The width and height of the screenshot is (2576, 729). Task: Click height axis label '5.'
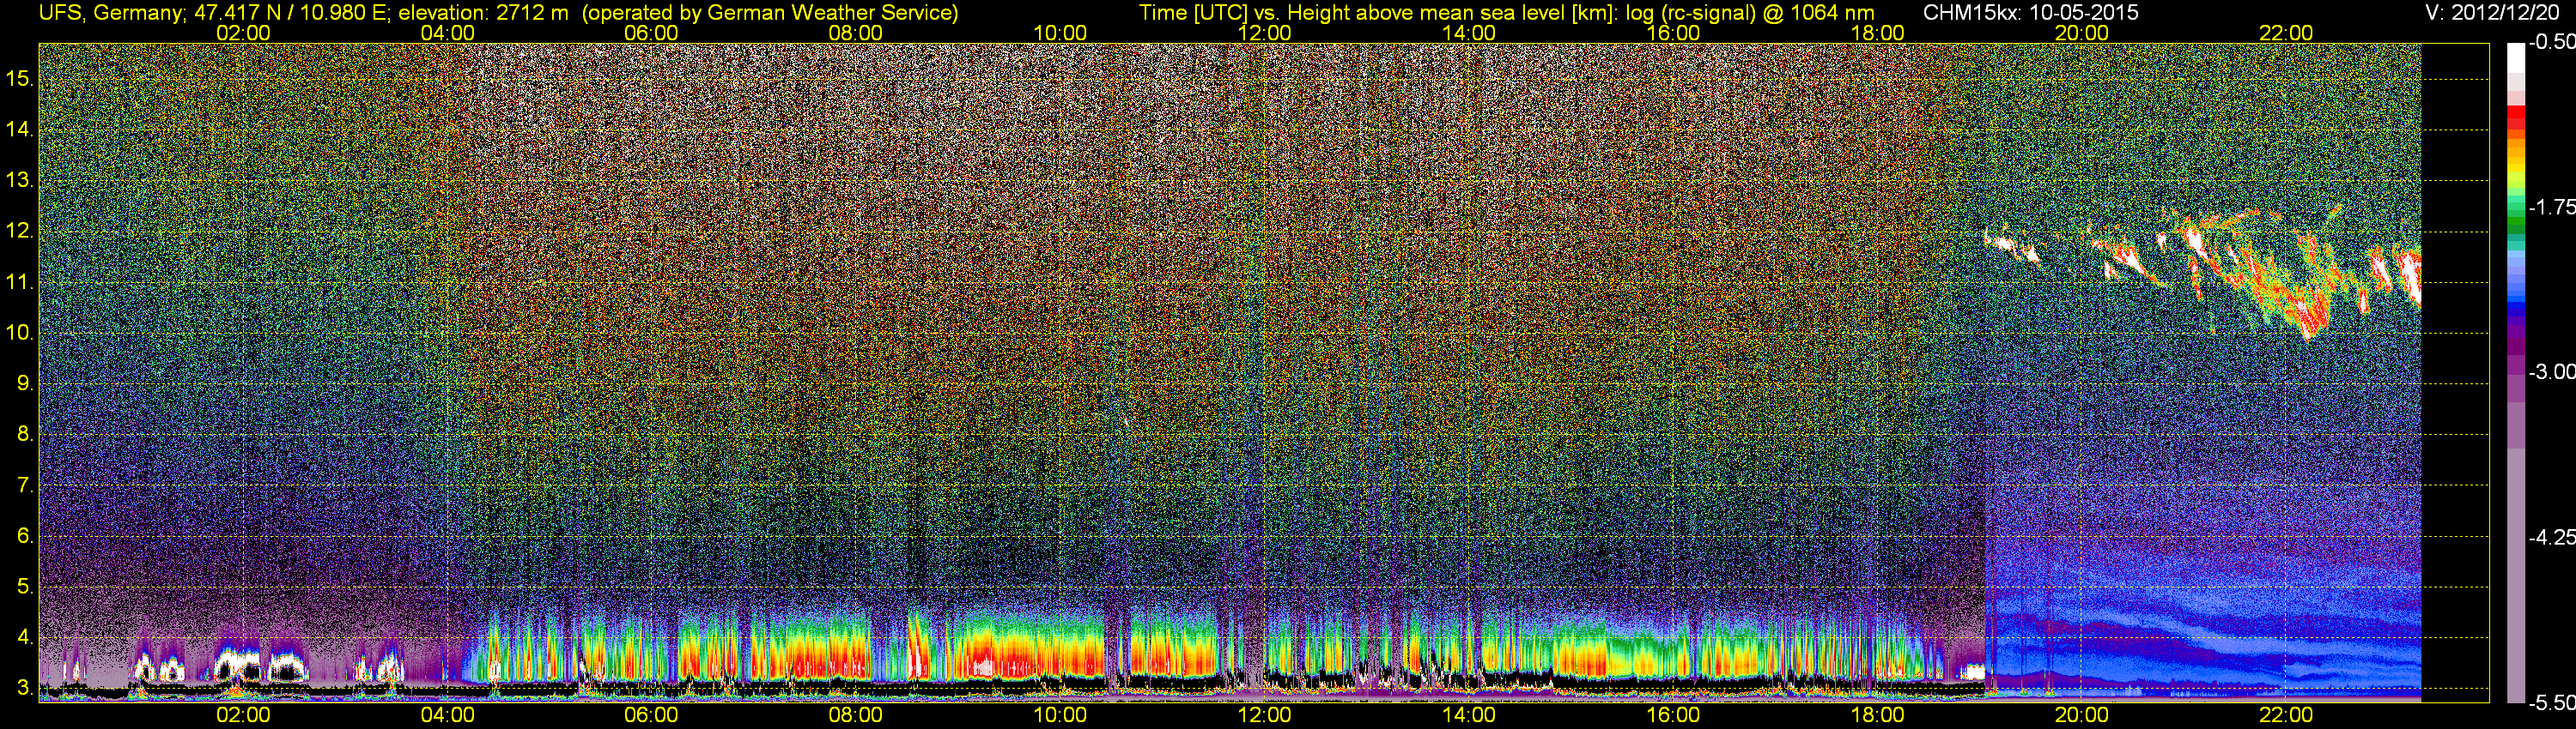click(x=24, y=586)
